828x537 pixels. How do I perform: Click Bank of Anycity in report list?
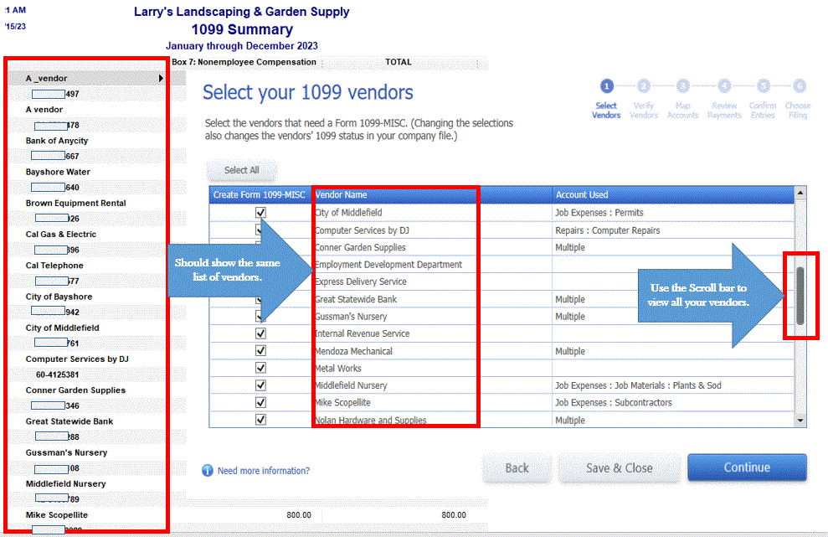tap(56, 141)
